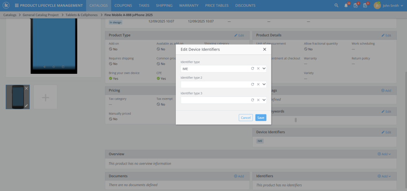
Task: Add a new image with plus tile
Action: coord(46,97)
